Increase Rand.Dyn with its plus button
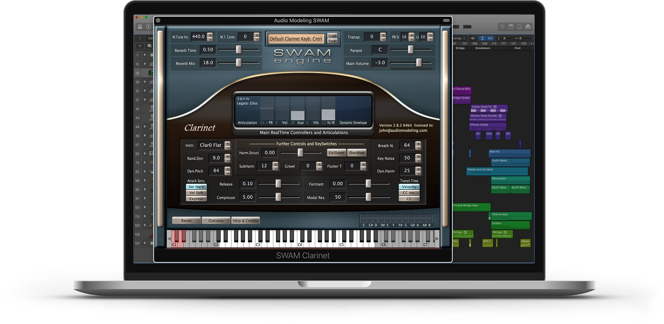 pyautogui.click(x=228, y=156)
